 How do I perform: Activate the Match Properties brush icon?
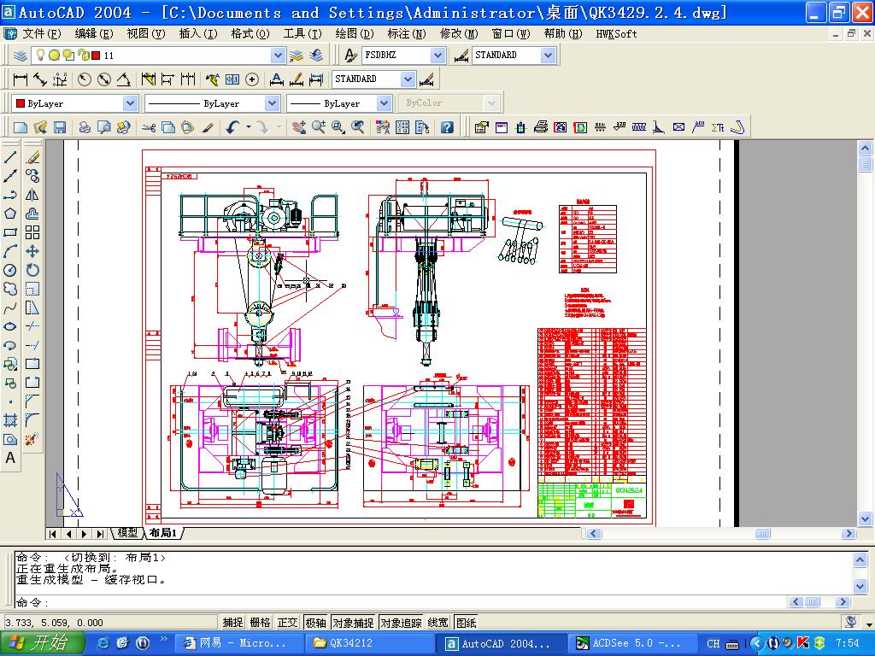click(x=208, y=127)
